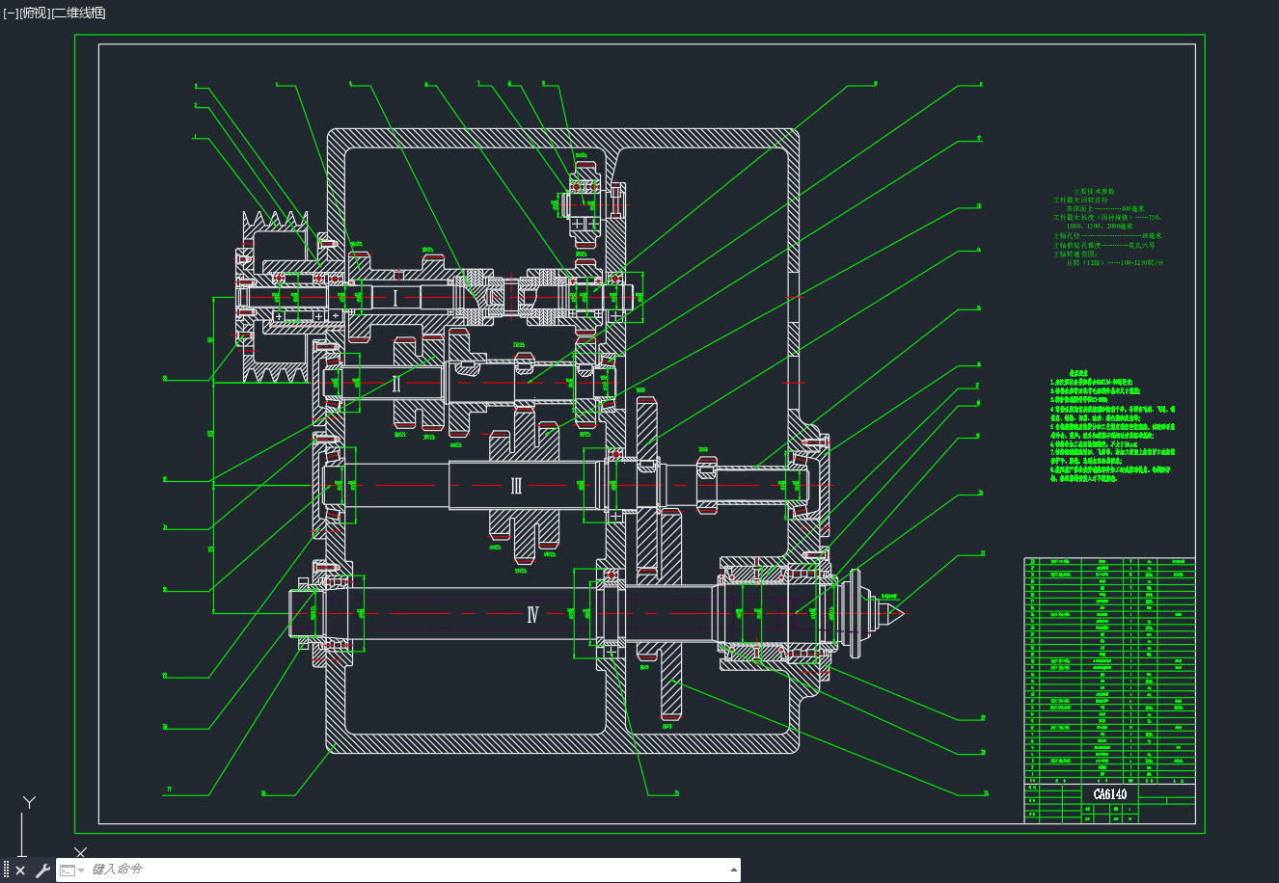
Task: Open the 俯视 view control menu
Action: point(35,13)
